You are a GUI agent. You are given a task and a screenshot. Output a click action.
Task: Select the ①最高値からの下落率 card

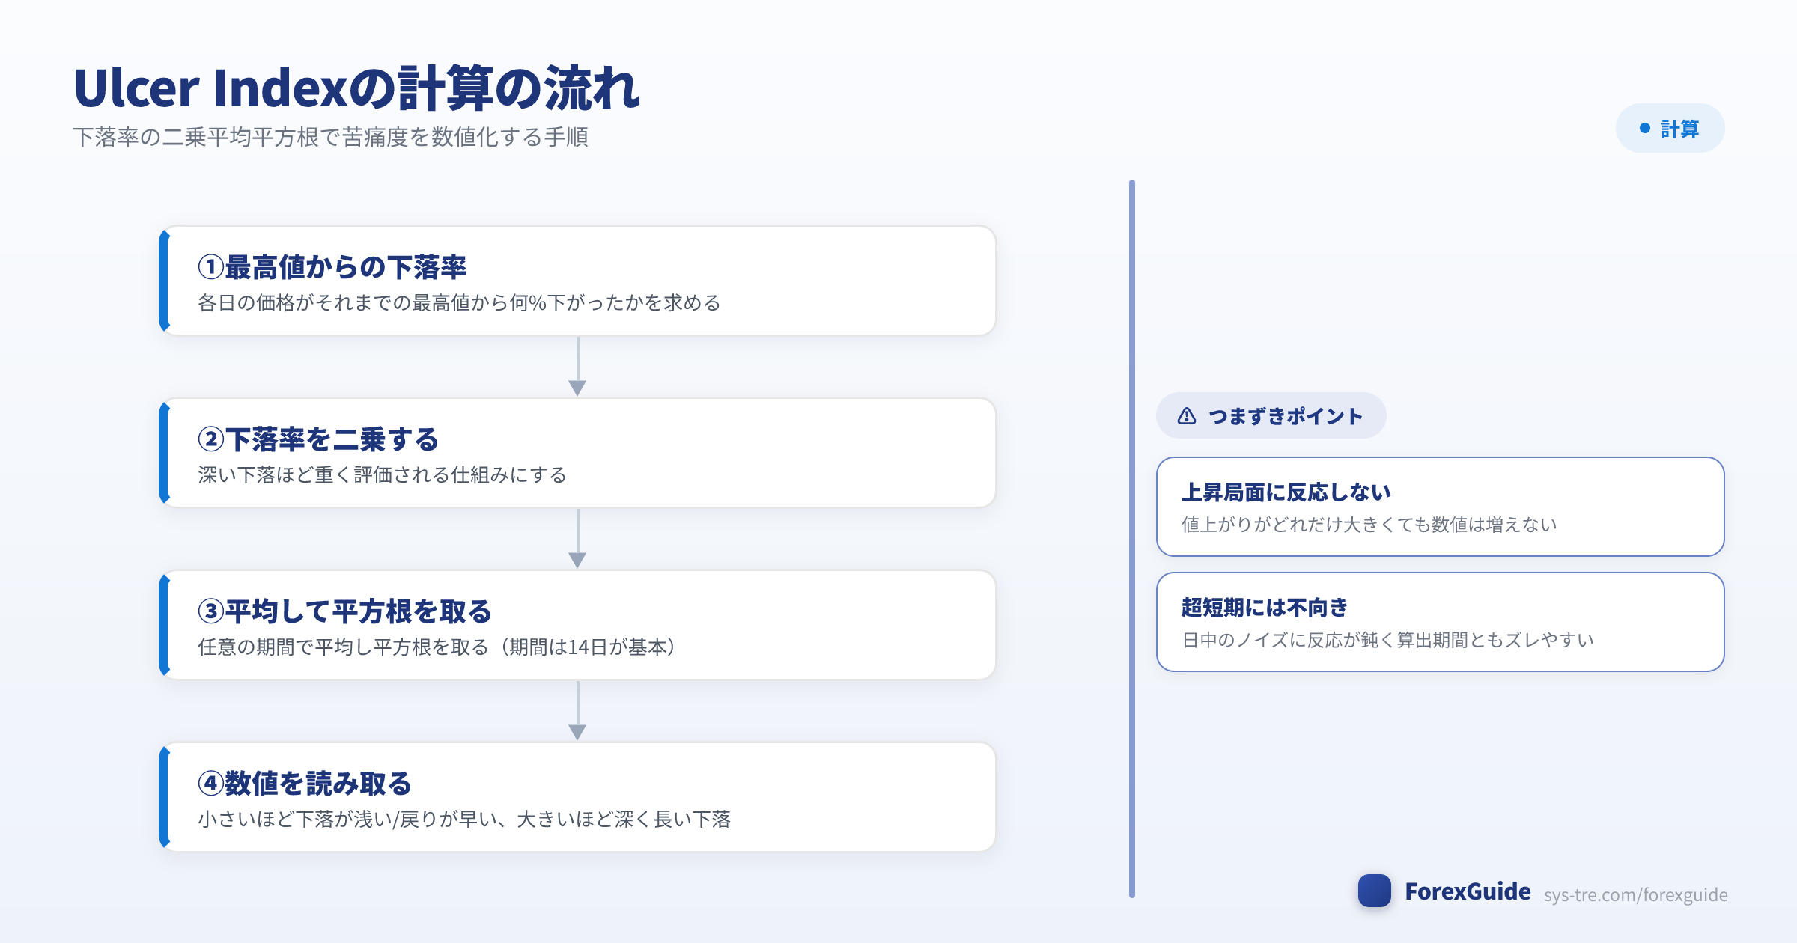click(577, 281)
